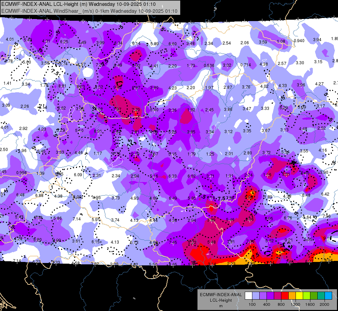Click the magenta legend swatch
This screenshot has width=338, height=311.
278,296
